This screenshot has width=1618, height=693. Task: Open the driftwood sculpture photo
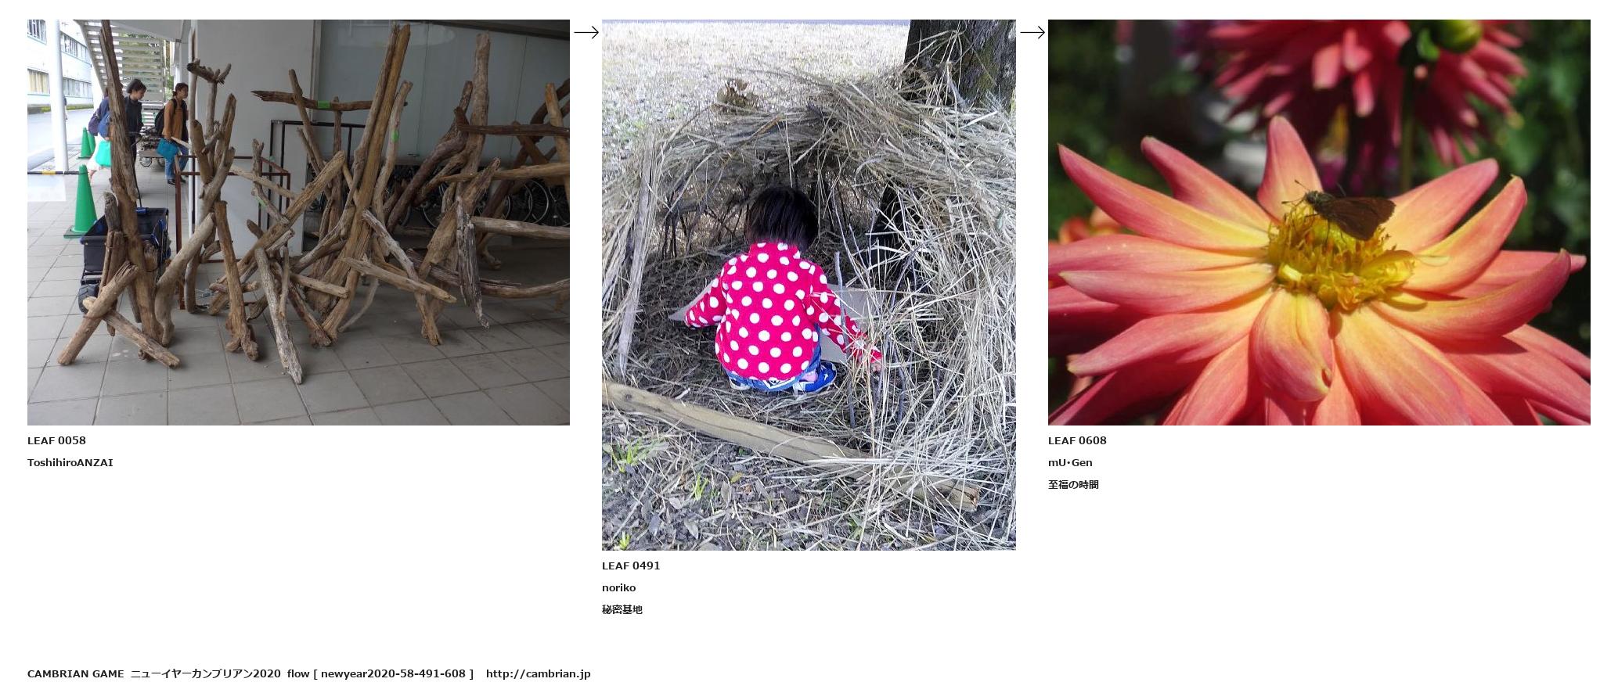(298, 222)
